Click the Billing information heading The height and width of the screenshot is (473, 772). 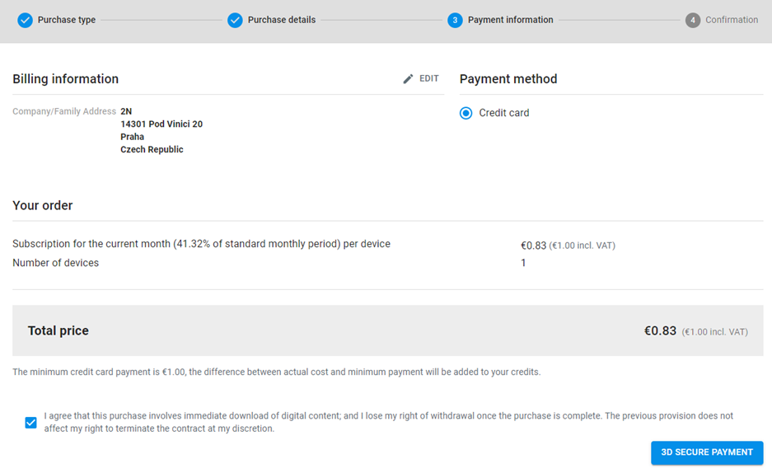tap(65, 79)
